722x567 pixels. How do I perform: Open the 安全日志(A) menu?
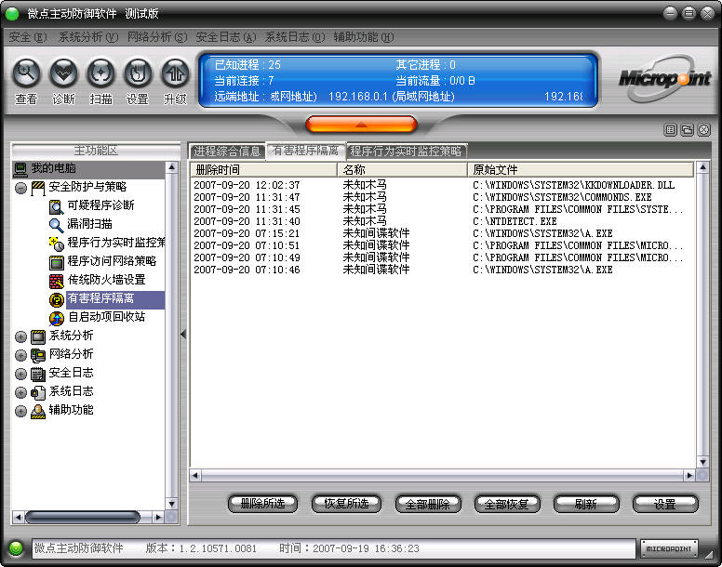[225, 37]
